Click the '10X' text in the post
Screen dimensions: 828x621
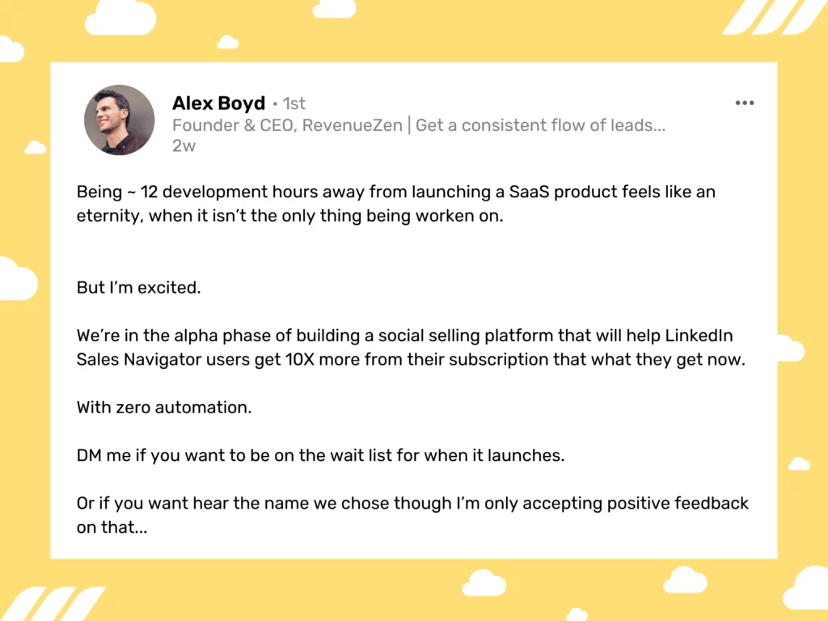coord(300,360)
